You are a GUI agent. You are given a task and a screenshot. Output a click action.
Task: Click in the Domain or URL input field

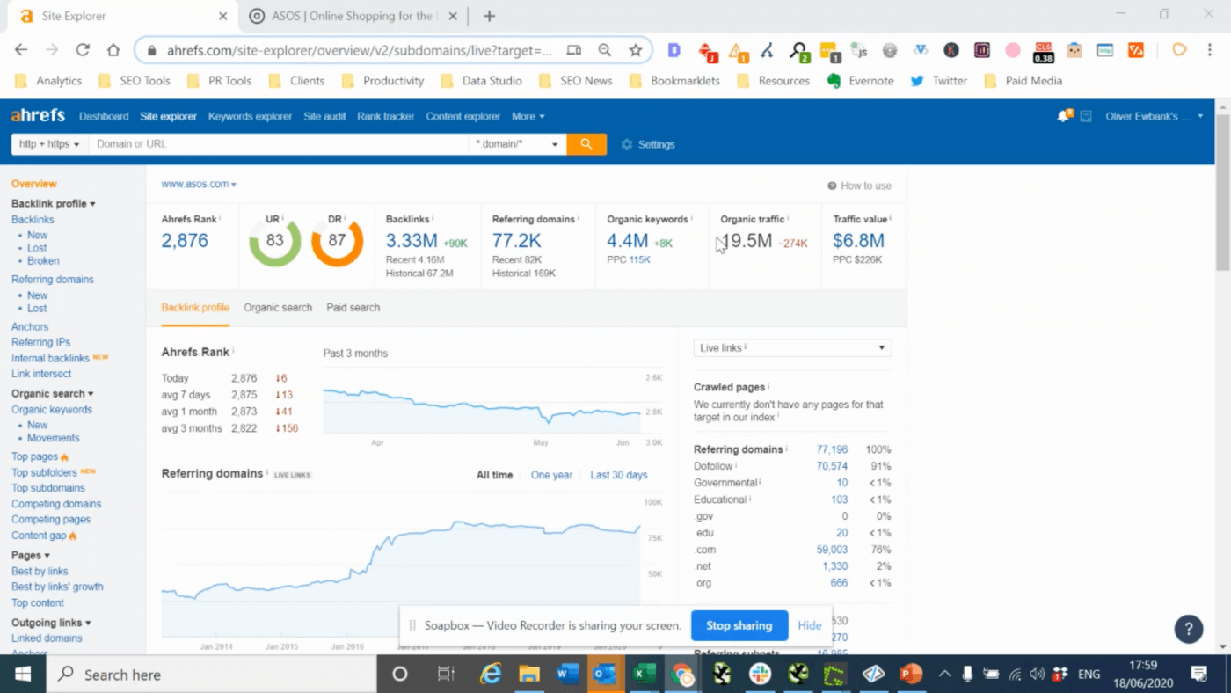point(278,144)
